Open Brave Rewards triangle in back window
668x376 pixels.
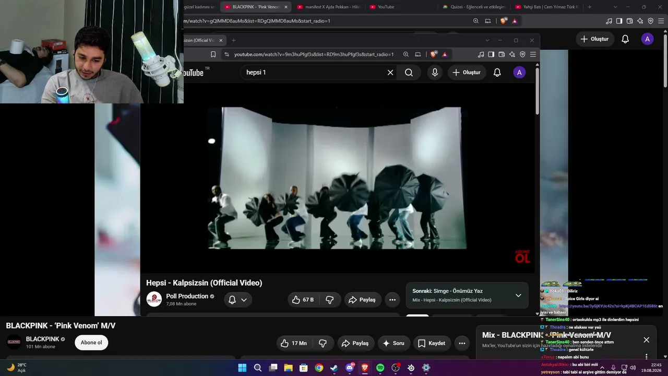[515, 21]
